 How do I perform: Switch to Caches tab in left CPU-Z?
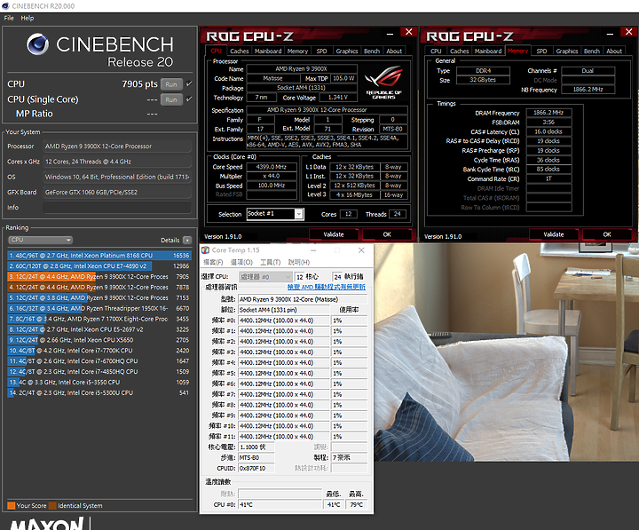click(240, 51)
